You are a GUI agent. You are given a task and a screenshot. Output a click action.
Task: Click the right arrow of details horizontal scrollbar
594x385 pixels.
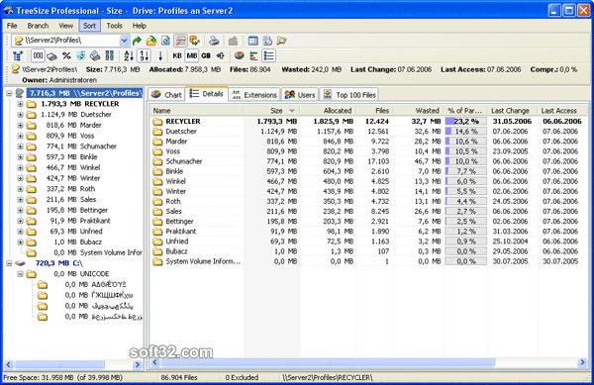582,362
